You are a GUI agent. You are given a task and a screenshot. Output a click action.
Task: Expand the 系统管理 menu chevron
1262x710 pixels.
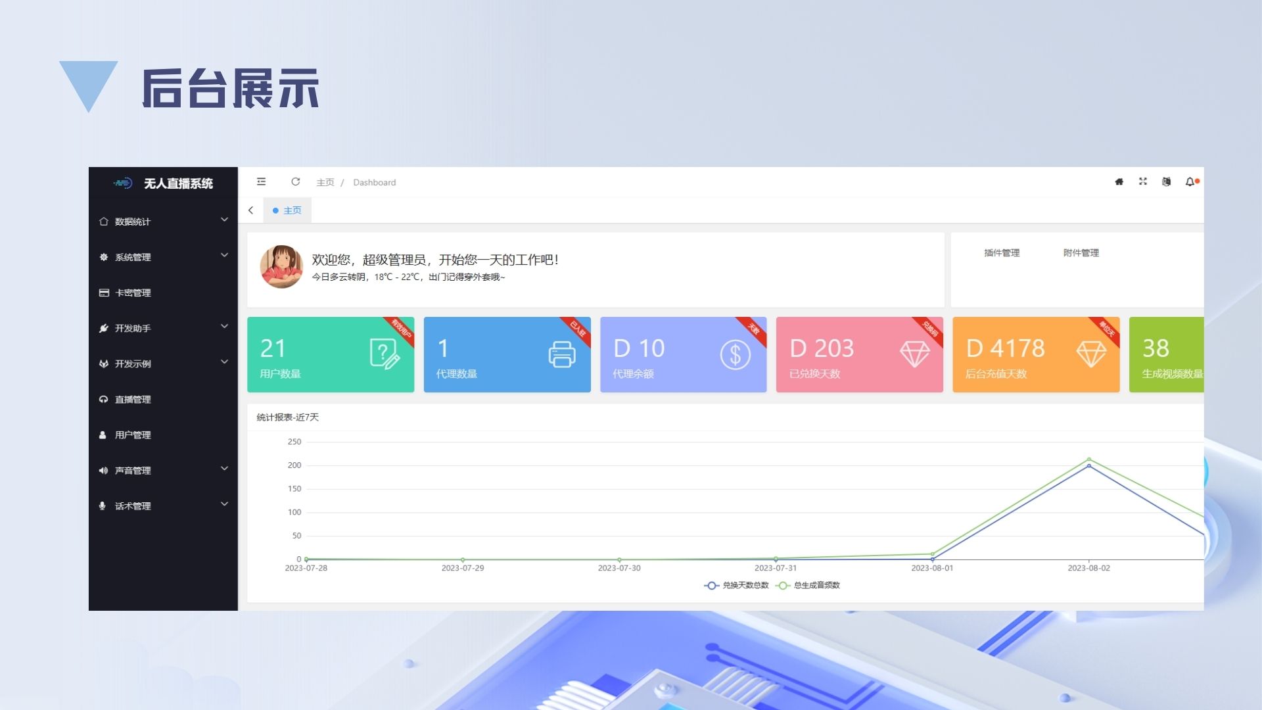coord(224,255)
